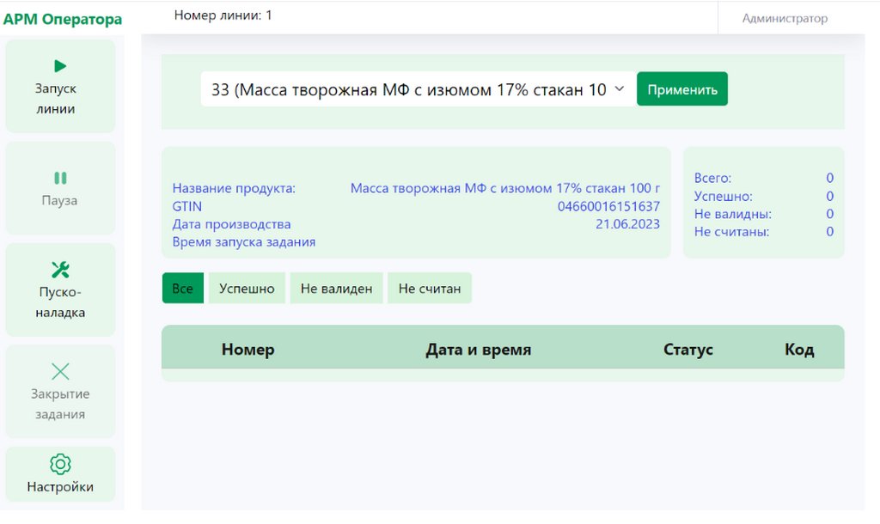Click the Успешно: counter label in stats
880x524 pixels.
[723, 197]
